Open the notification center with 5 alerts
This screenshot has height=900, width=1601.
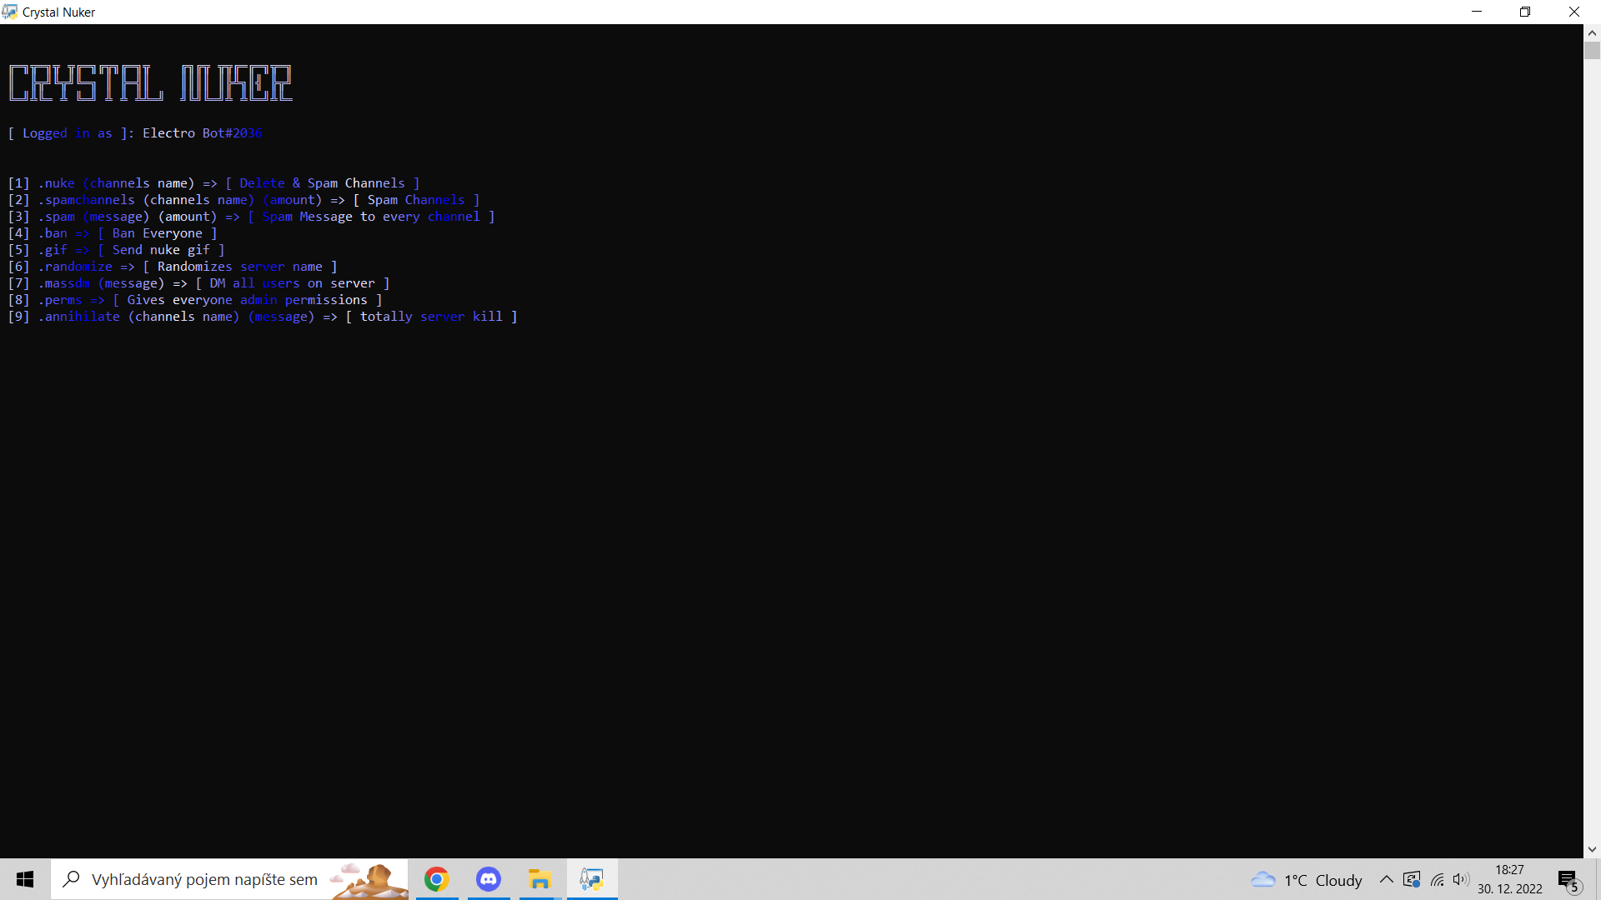click(x=1568, y=880)
